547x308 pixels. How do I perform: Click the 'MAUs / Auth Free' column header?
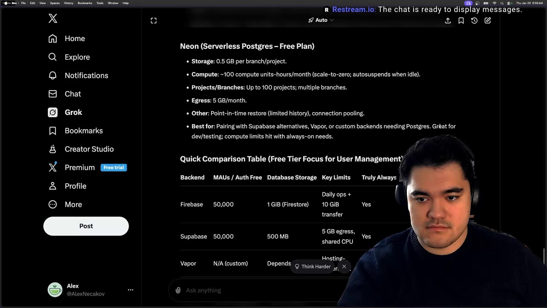point(238,177)
